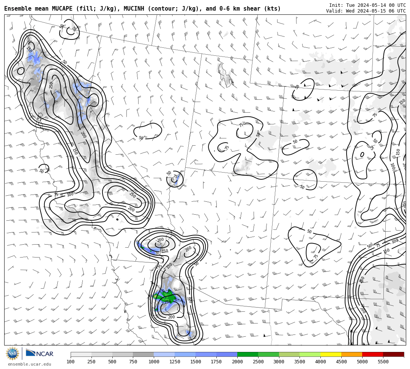
Task: Click the colorbar label 1000
Action: pyautogui.click(x=154, y=362)
